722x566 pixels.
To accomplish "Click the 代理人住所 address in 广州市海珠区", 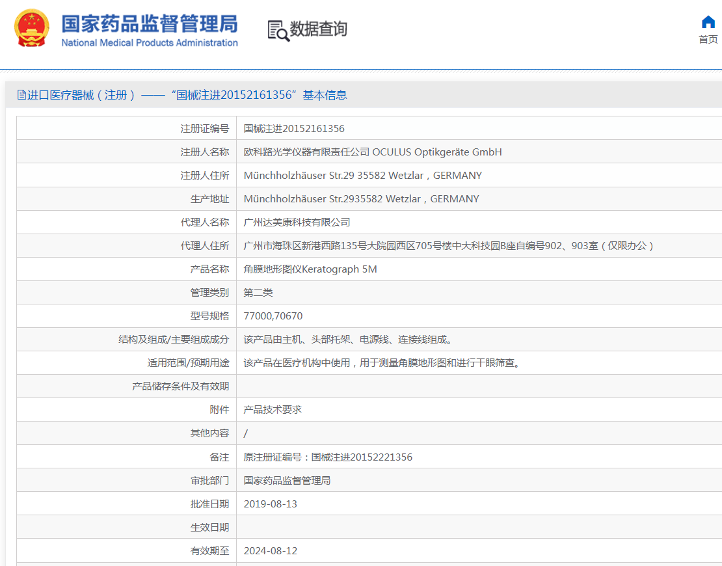I will (449, 246).
